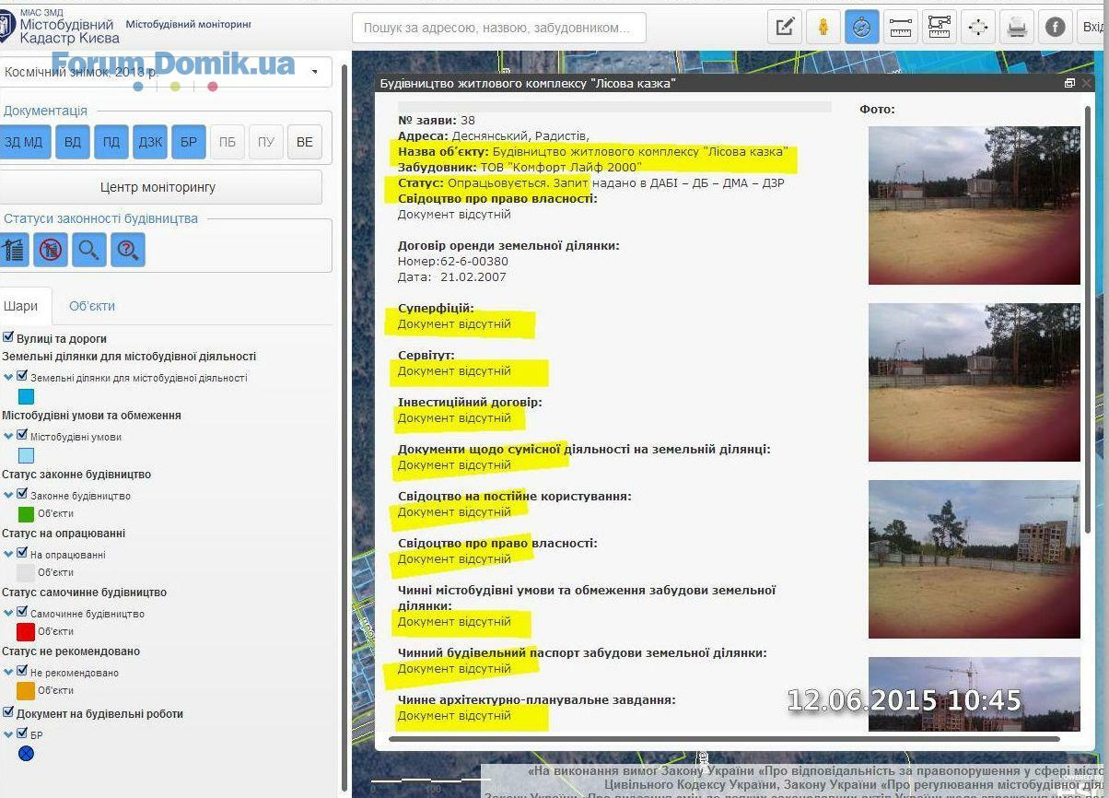Click the Статуси законності будівництва heading
1109x798 pixels.
click(100, 219)
